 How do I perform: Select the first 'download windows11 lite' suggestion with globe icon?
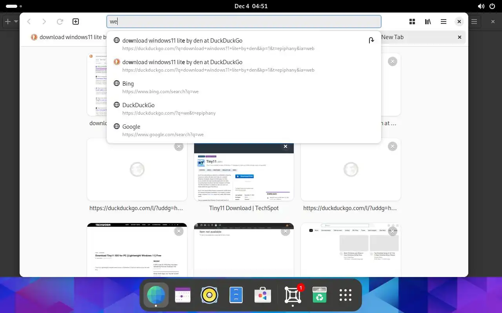click(x=244, y=44)
